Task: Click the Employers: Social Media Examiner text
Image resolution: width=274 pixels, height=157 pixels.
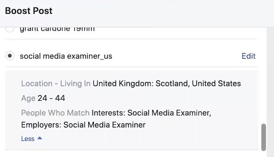Action: (83, 125)
